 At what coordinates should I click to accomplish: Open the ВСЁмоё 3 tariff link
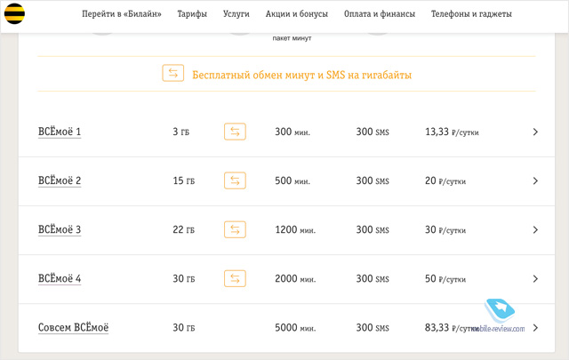click(x=60, y=229)
